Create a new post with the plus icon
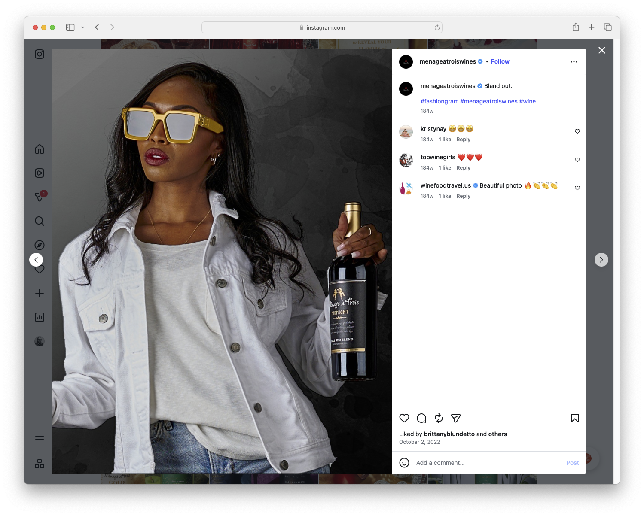Viewport: 644px width, 516px height. coord(40,293)
